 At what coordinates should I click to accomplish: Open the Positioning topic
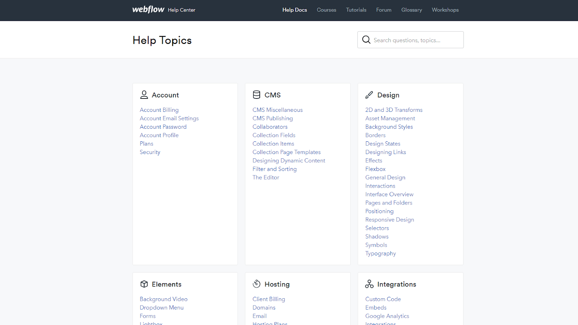click(x=379, y=211)
